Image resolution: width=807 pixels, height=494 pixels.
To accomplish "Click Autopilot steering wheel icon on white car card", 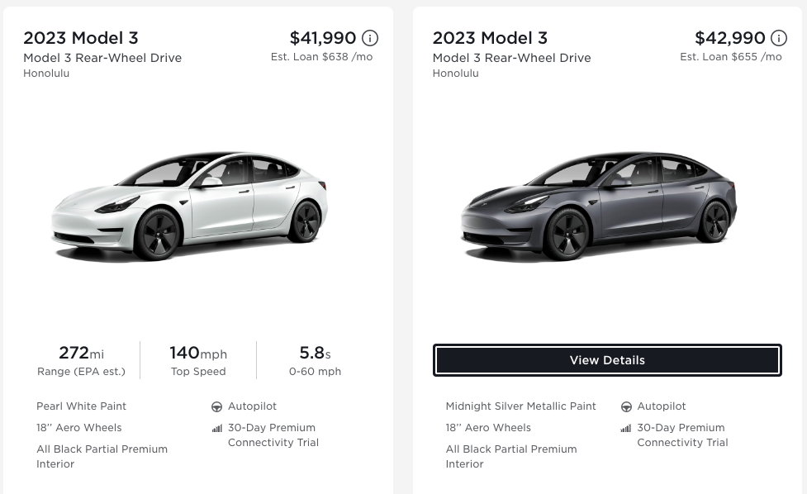I will pos(217,406).
